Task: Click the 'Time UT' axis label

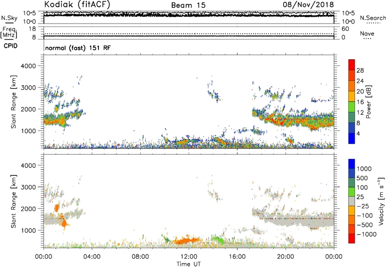Action: pyautogui.click(x=189, y=264)
